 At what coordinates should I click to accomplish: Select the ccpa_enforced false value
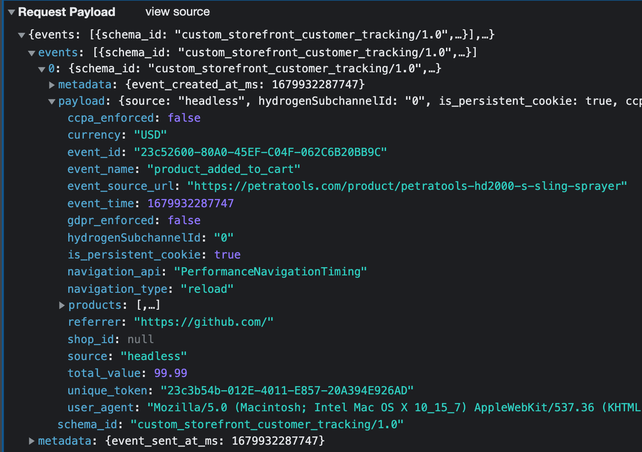pyautogui.click(x=184, y=118)
